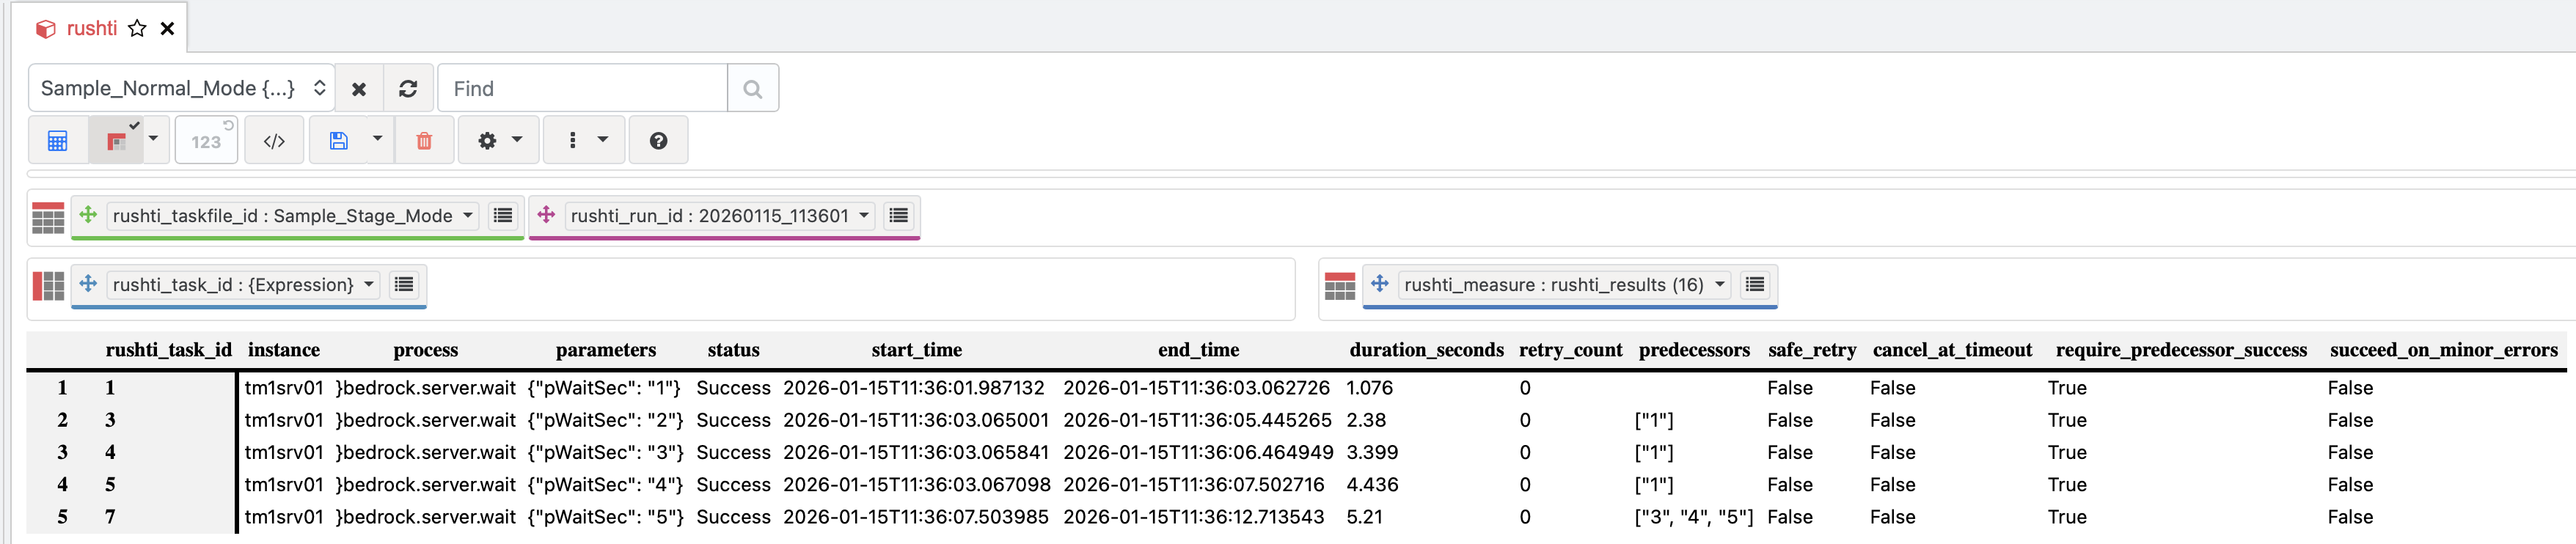Click the red trash delete icon
The height and width of the screenshot is (544, 2576).
click(x=424, y=141)
